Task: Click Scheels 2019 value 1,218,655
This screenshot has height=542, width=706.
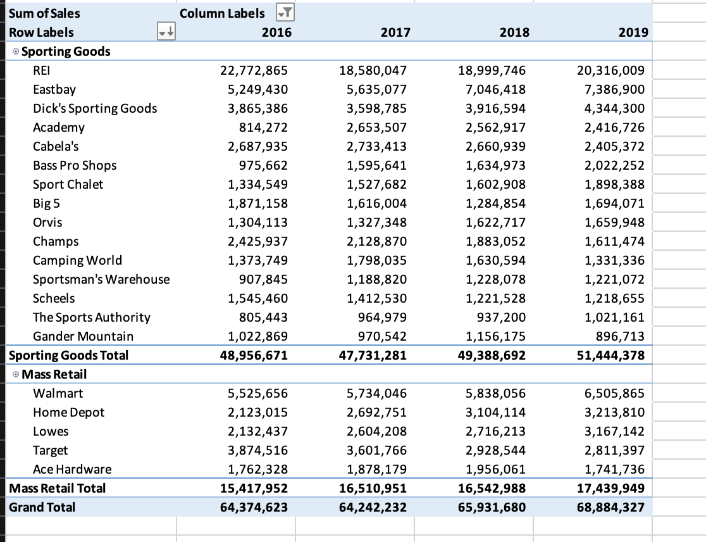Action: click(x=614, y=298)
